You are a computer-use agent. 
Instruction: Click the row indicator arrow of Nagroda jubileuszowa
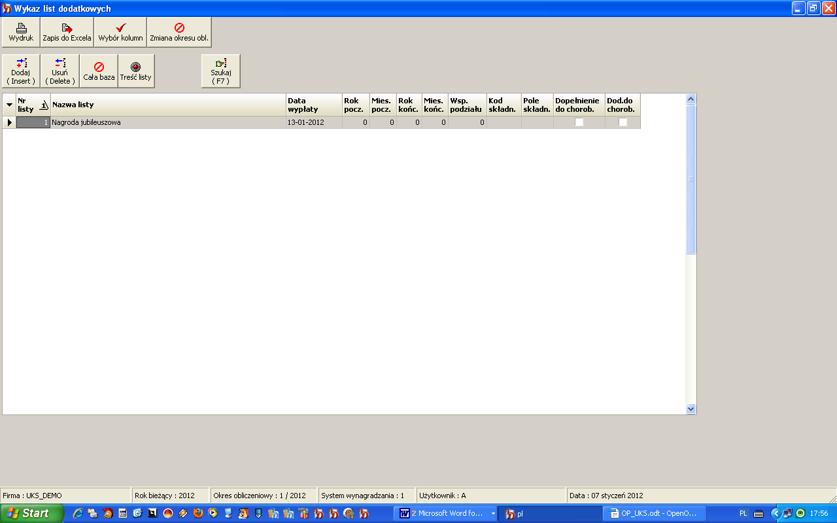coord(9,122)
